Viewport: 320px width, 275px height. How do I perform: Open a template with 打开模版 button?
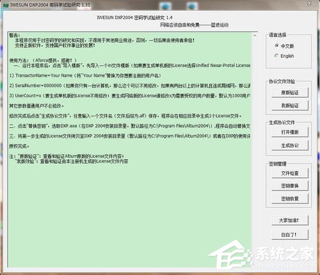click(x=290, y=132)
